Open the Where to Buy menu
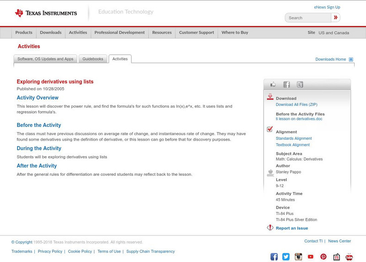Image resolution: width=366 pixels, height=262 pixels. pyautogui.click(x=235, y=32)
